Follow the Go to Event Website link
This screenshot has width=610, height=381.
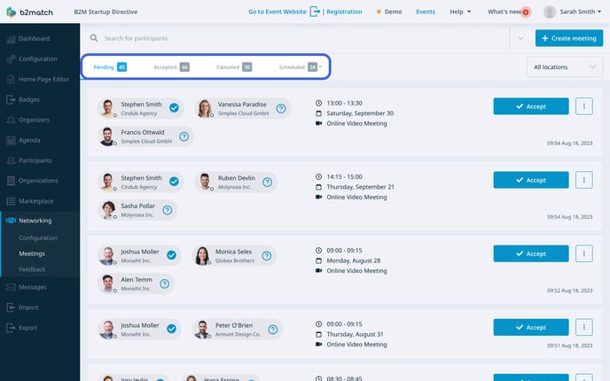[277, 12]
